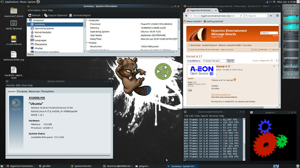The height and width of the screenshot is (168, 300).
Task: Switch to Resources tab in System Monitor
Action: pos(34,91)
